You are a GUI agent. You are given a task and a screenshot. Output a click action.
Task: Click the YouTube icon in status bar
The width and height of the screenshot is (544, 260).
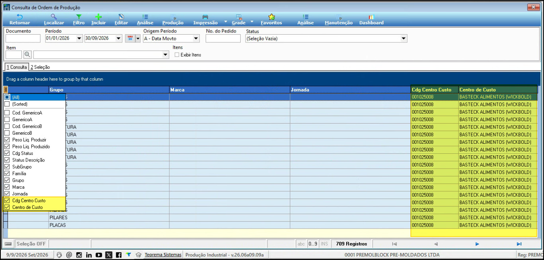[99, 255]
